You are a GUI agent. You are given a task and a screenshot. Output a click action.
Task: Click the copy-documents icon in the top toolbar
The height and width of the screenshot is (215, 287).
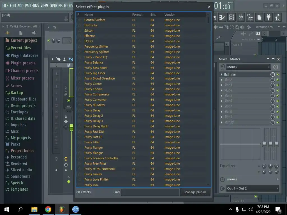(259, 17)
